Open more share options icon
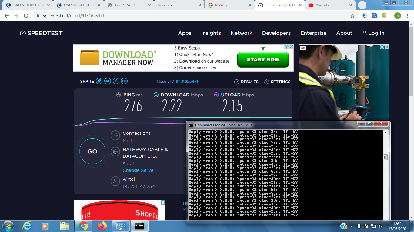This screenshot has height=232, width=414. tap(124, 81)
